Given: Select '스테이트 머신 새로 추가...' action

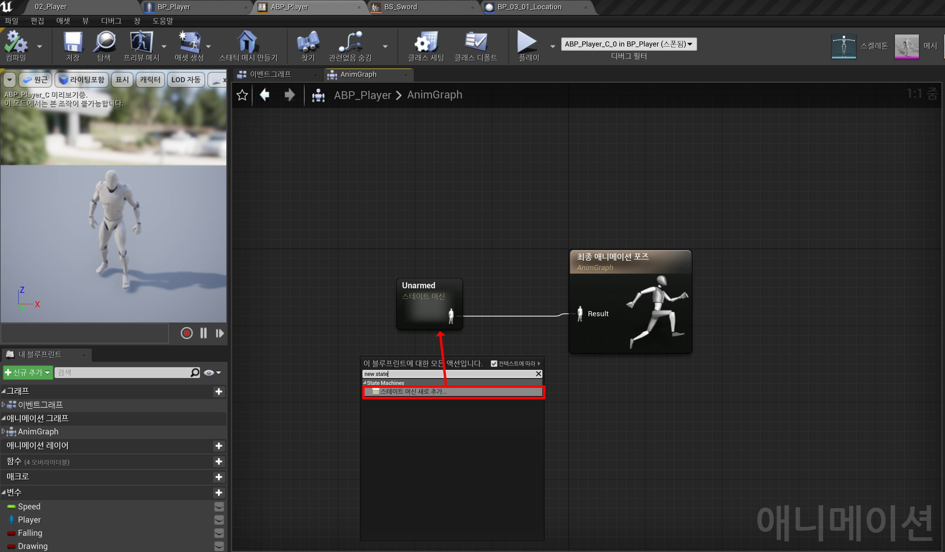Looking at the screenshot, I should pos(453,392).
